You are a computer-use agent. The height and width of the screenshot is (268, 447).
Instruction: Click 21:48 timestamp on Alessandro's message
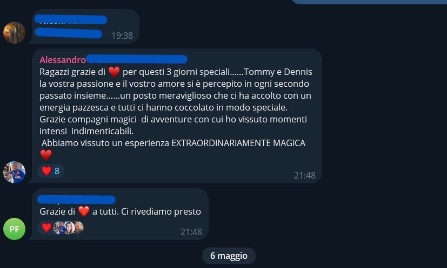[304, 175]
